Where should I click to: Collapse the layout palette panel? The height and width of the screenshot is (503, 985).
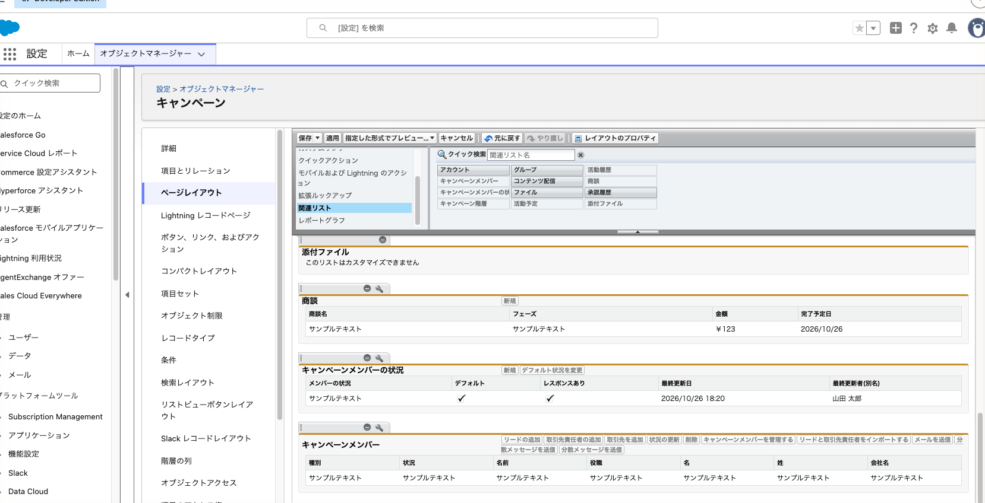click(637, 232)
